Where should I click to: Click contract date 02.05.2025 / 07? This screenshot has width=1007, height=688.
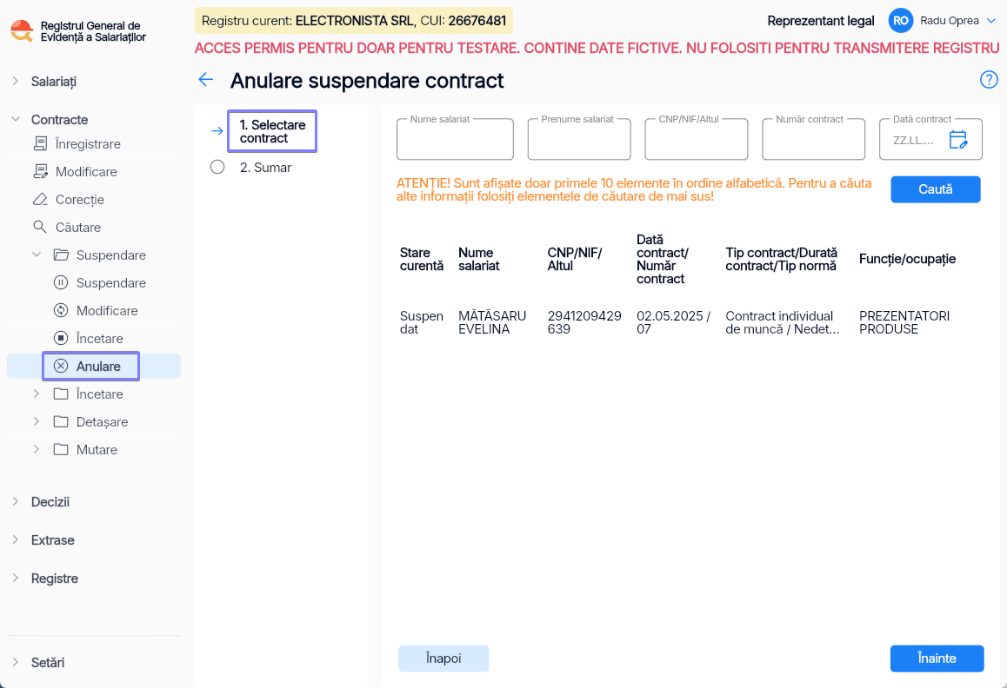673,322
